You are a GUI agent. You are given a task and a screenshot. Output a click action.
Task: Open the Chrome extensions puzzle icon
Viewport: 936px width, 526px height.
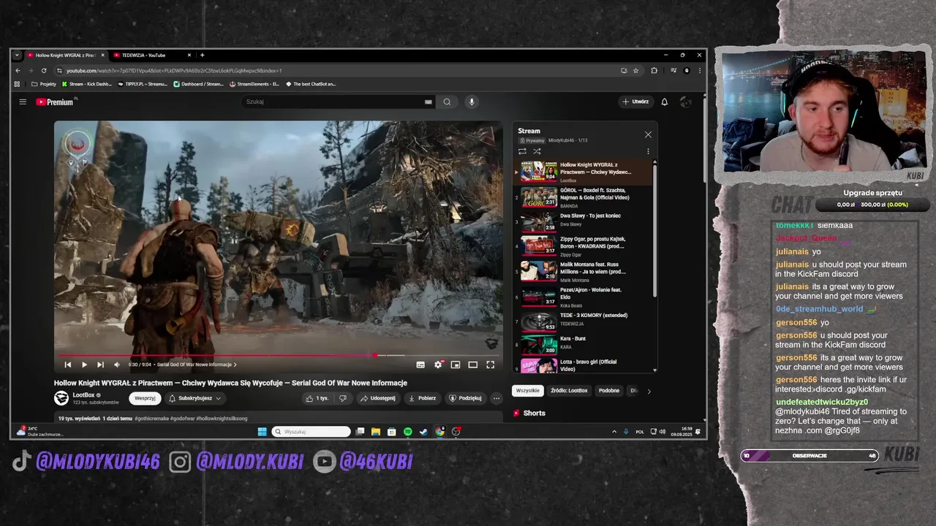point(654,71)
